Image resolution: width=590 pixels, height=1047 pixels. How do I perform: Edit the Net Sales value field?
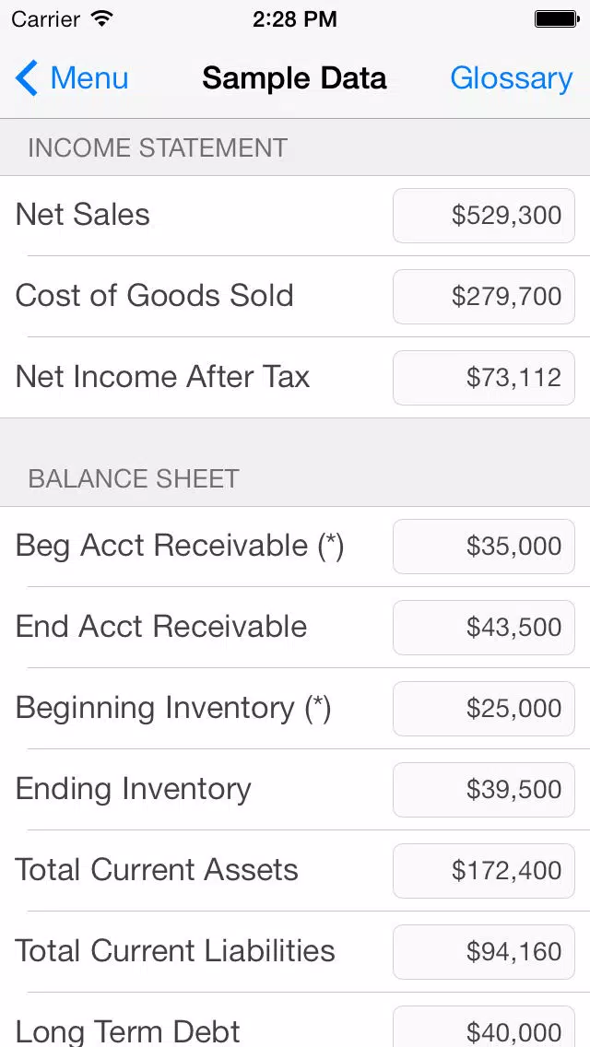point(484,216)
